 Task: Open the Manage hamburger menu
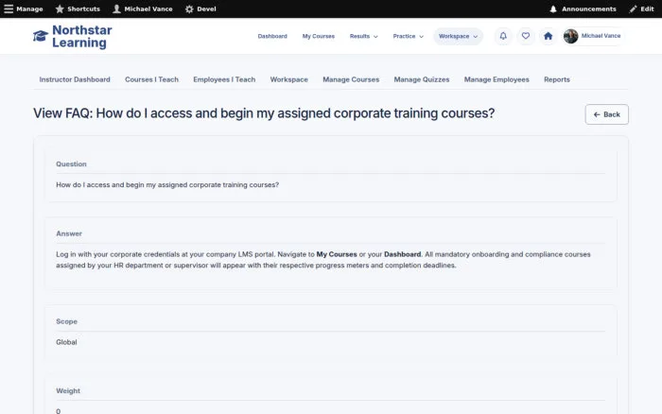[x=24, y=9]
